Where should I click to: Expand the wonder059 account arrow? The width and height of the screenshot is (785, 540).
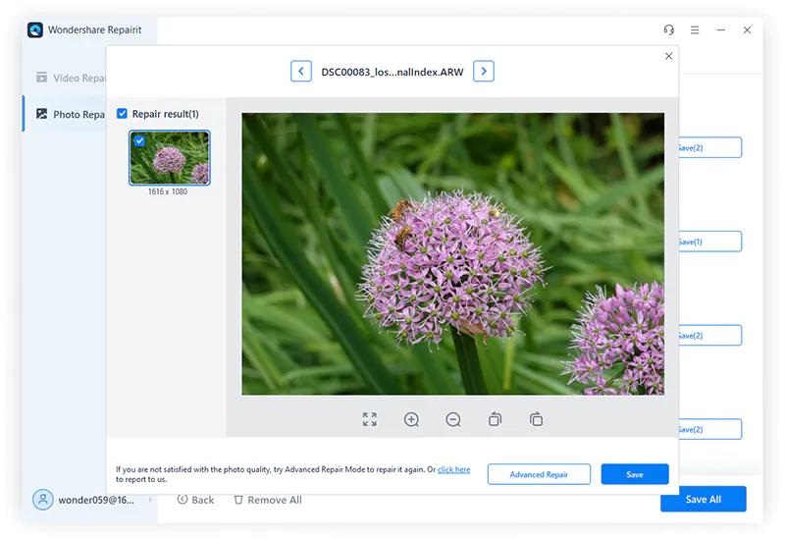150,500
